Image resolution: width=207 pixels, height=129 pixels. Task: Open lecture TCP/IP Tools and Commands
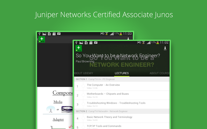[x=122, y=126]
